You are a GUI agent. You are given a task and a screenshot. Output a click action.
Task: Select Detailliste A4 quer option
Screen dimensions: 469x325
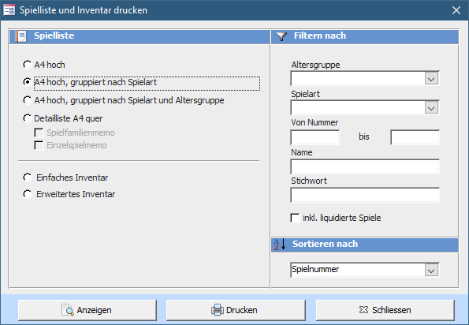tap(28, 118)
